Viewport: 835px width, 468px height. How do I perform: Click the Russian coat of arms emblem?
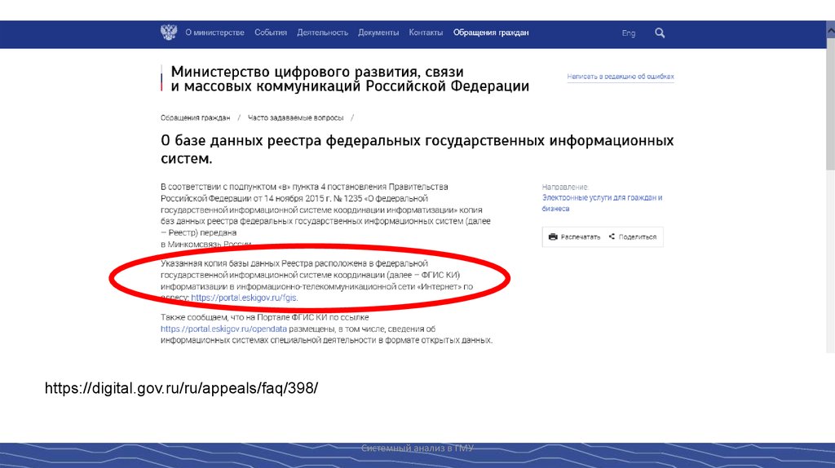coord(168,33)
